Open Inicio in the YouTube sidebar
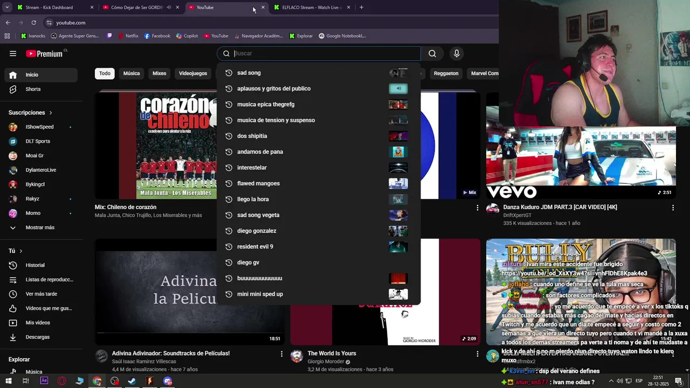 coord(41,75)
